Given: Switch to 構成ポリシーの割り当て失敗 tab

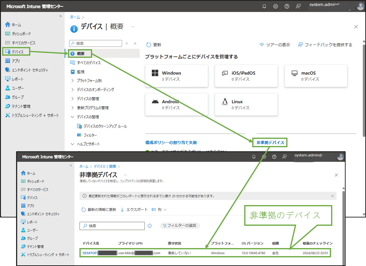Looking at the screenshot, I should pyautogui.click(x=171, y=143).
